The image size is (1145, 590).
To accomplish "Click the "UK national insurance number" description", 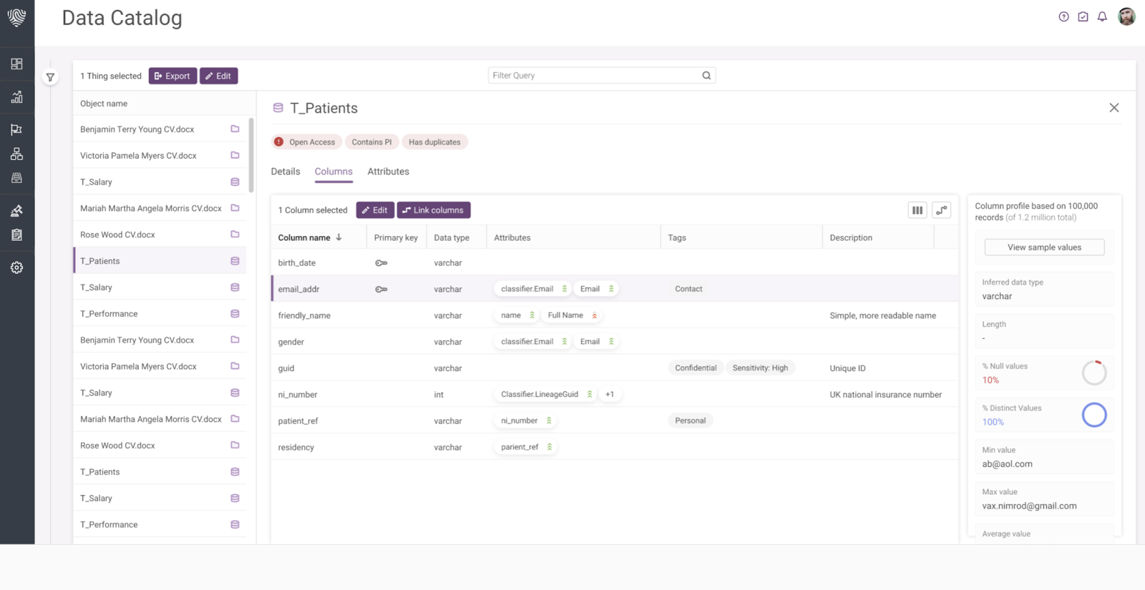I will (886, 395).
